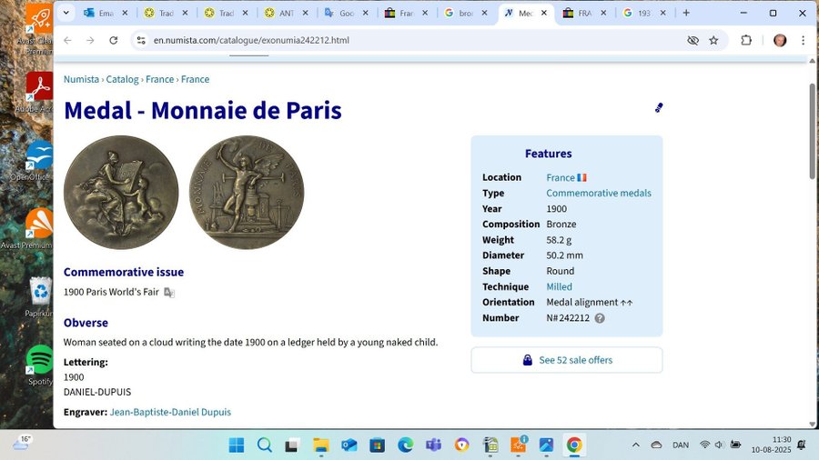Image resolution: width=819 pixels, height=460 pixels.
Task: Open the See 52 sale offers button
Action: click(566, 360)
